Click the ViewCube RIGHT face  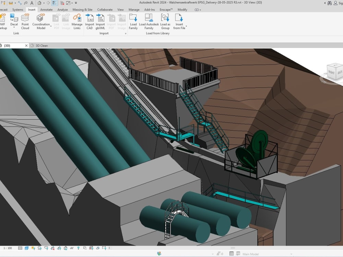[x=331, y=72]
